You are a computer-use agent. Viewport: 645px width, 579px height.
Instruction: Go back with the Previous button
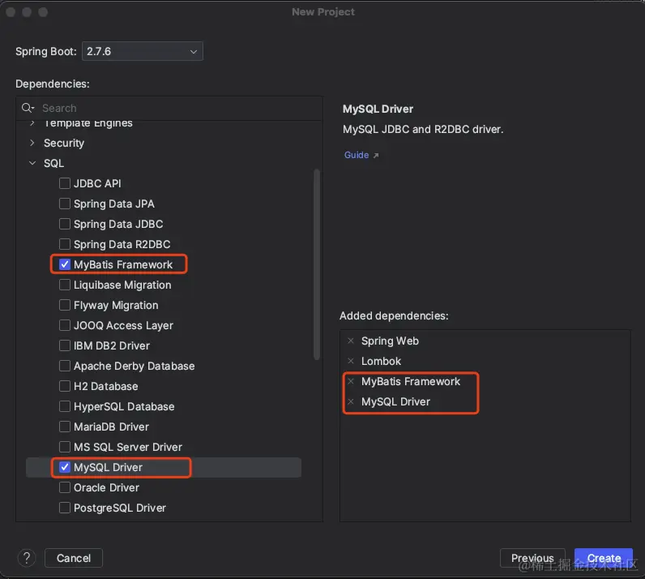532,558
